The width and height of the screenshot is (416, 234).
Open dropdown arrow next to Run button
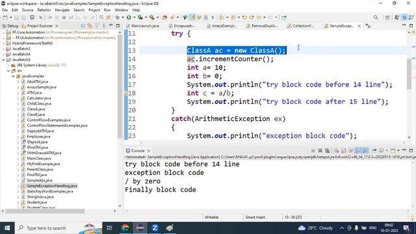coord(134,18)
